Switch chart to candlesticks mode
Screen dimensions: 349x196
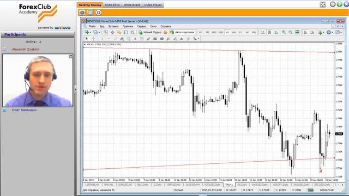click(269, 33)
